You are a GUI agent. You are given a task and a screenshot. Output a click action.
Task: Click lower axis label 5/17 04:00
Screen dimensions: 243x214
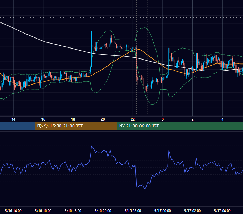click(222, 210)
